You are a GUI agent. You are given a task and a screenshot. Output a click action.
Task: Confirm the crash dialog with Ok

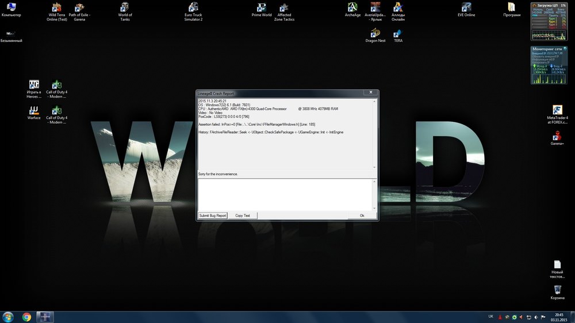[362, 216]
